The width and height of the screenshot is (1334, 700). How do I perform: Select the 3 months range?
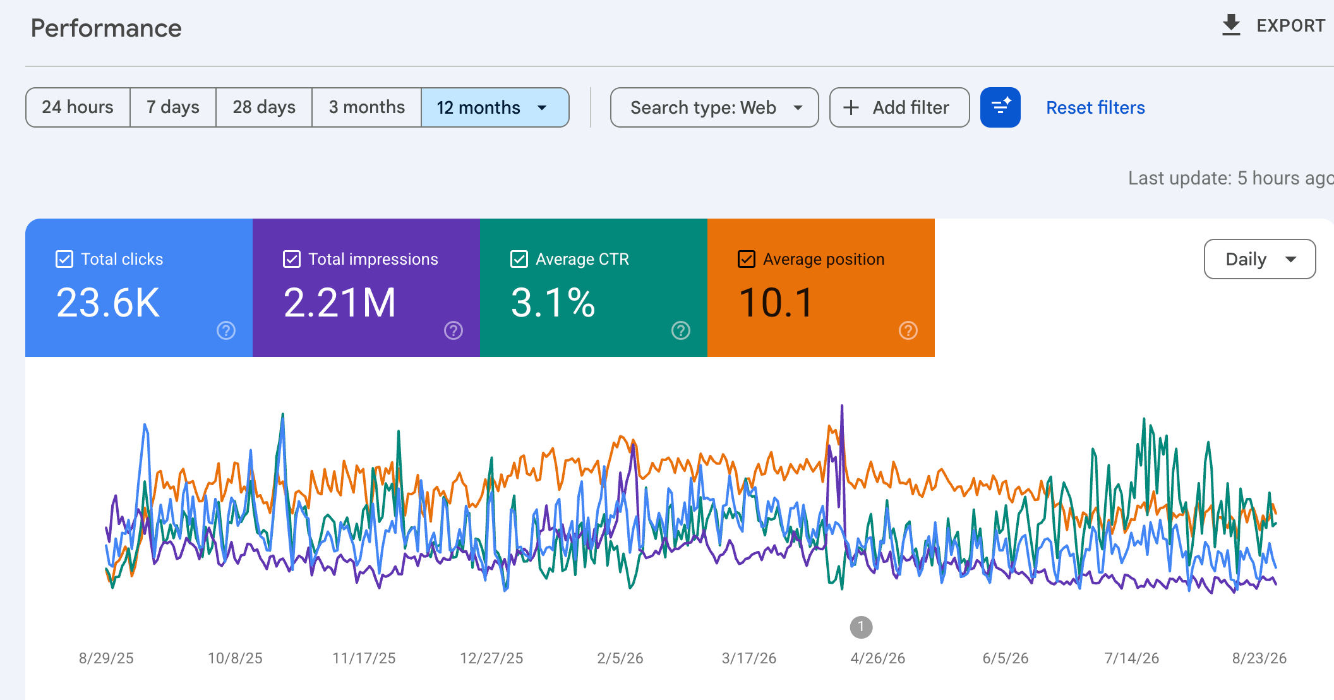pyautogui.click(x=366, y=107)
